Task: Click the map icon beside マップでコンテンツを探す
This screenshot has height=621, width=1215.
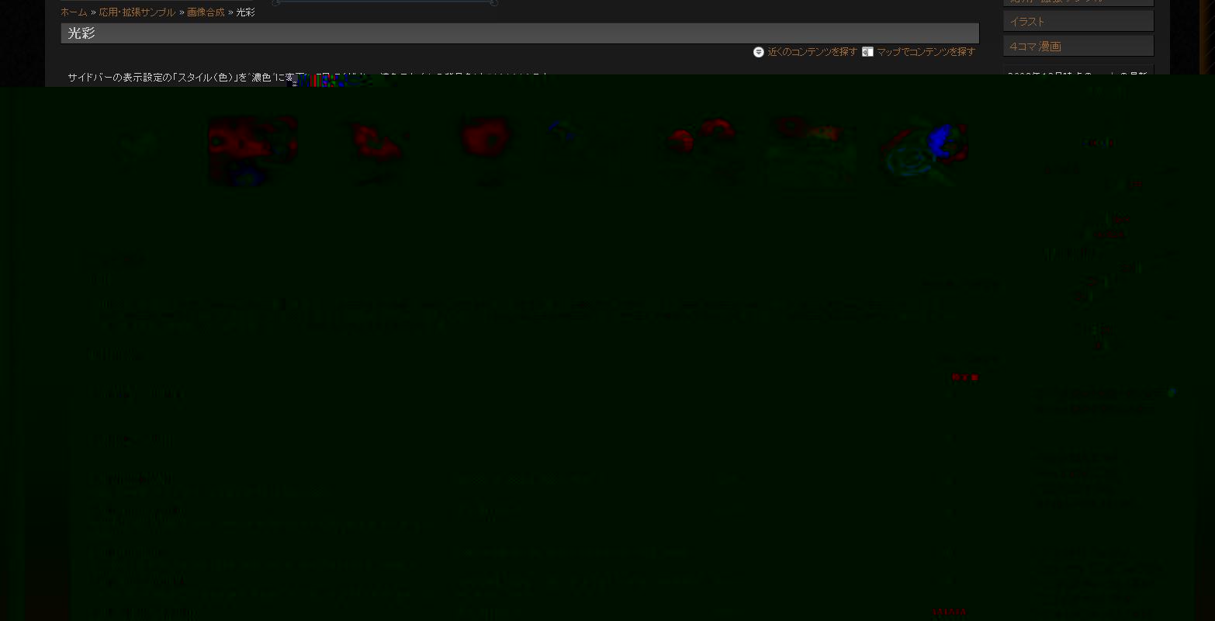Action: [867, 52]
